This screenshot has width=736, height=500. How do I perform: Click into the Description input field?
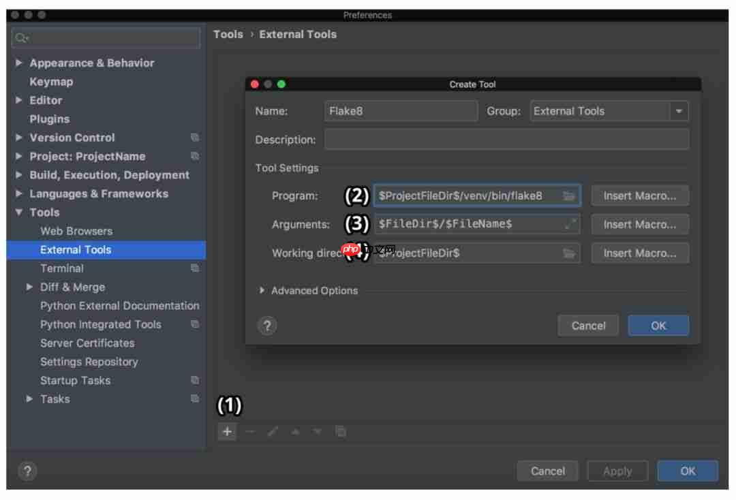tap(508, 140)
